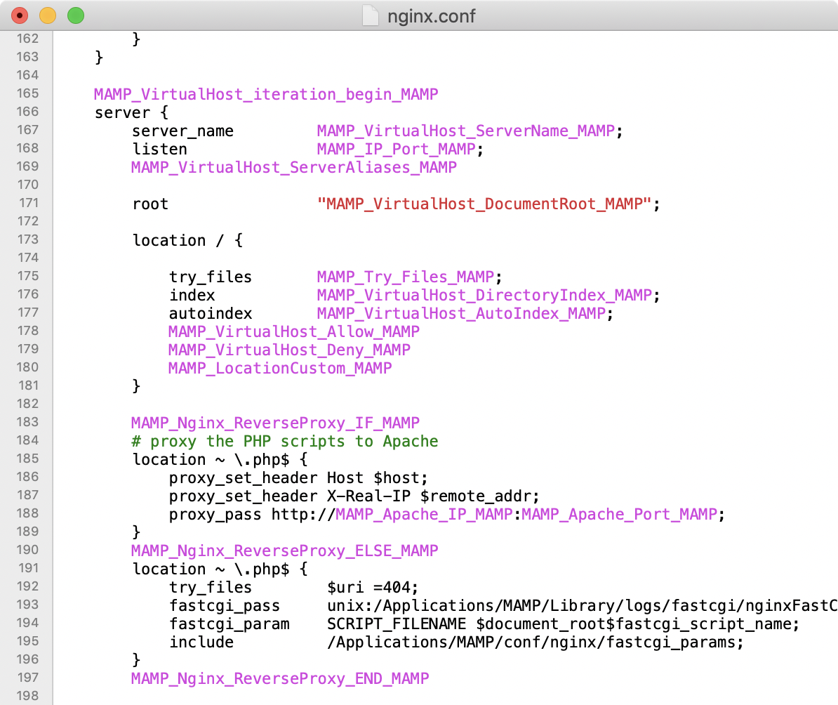Click MAMP_LocationCustom_MAMP placeholder
Screen dimensions: 838x705
280,368
